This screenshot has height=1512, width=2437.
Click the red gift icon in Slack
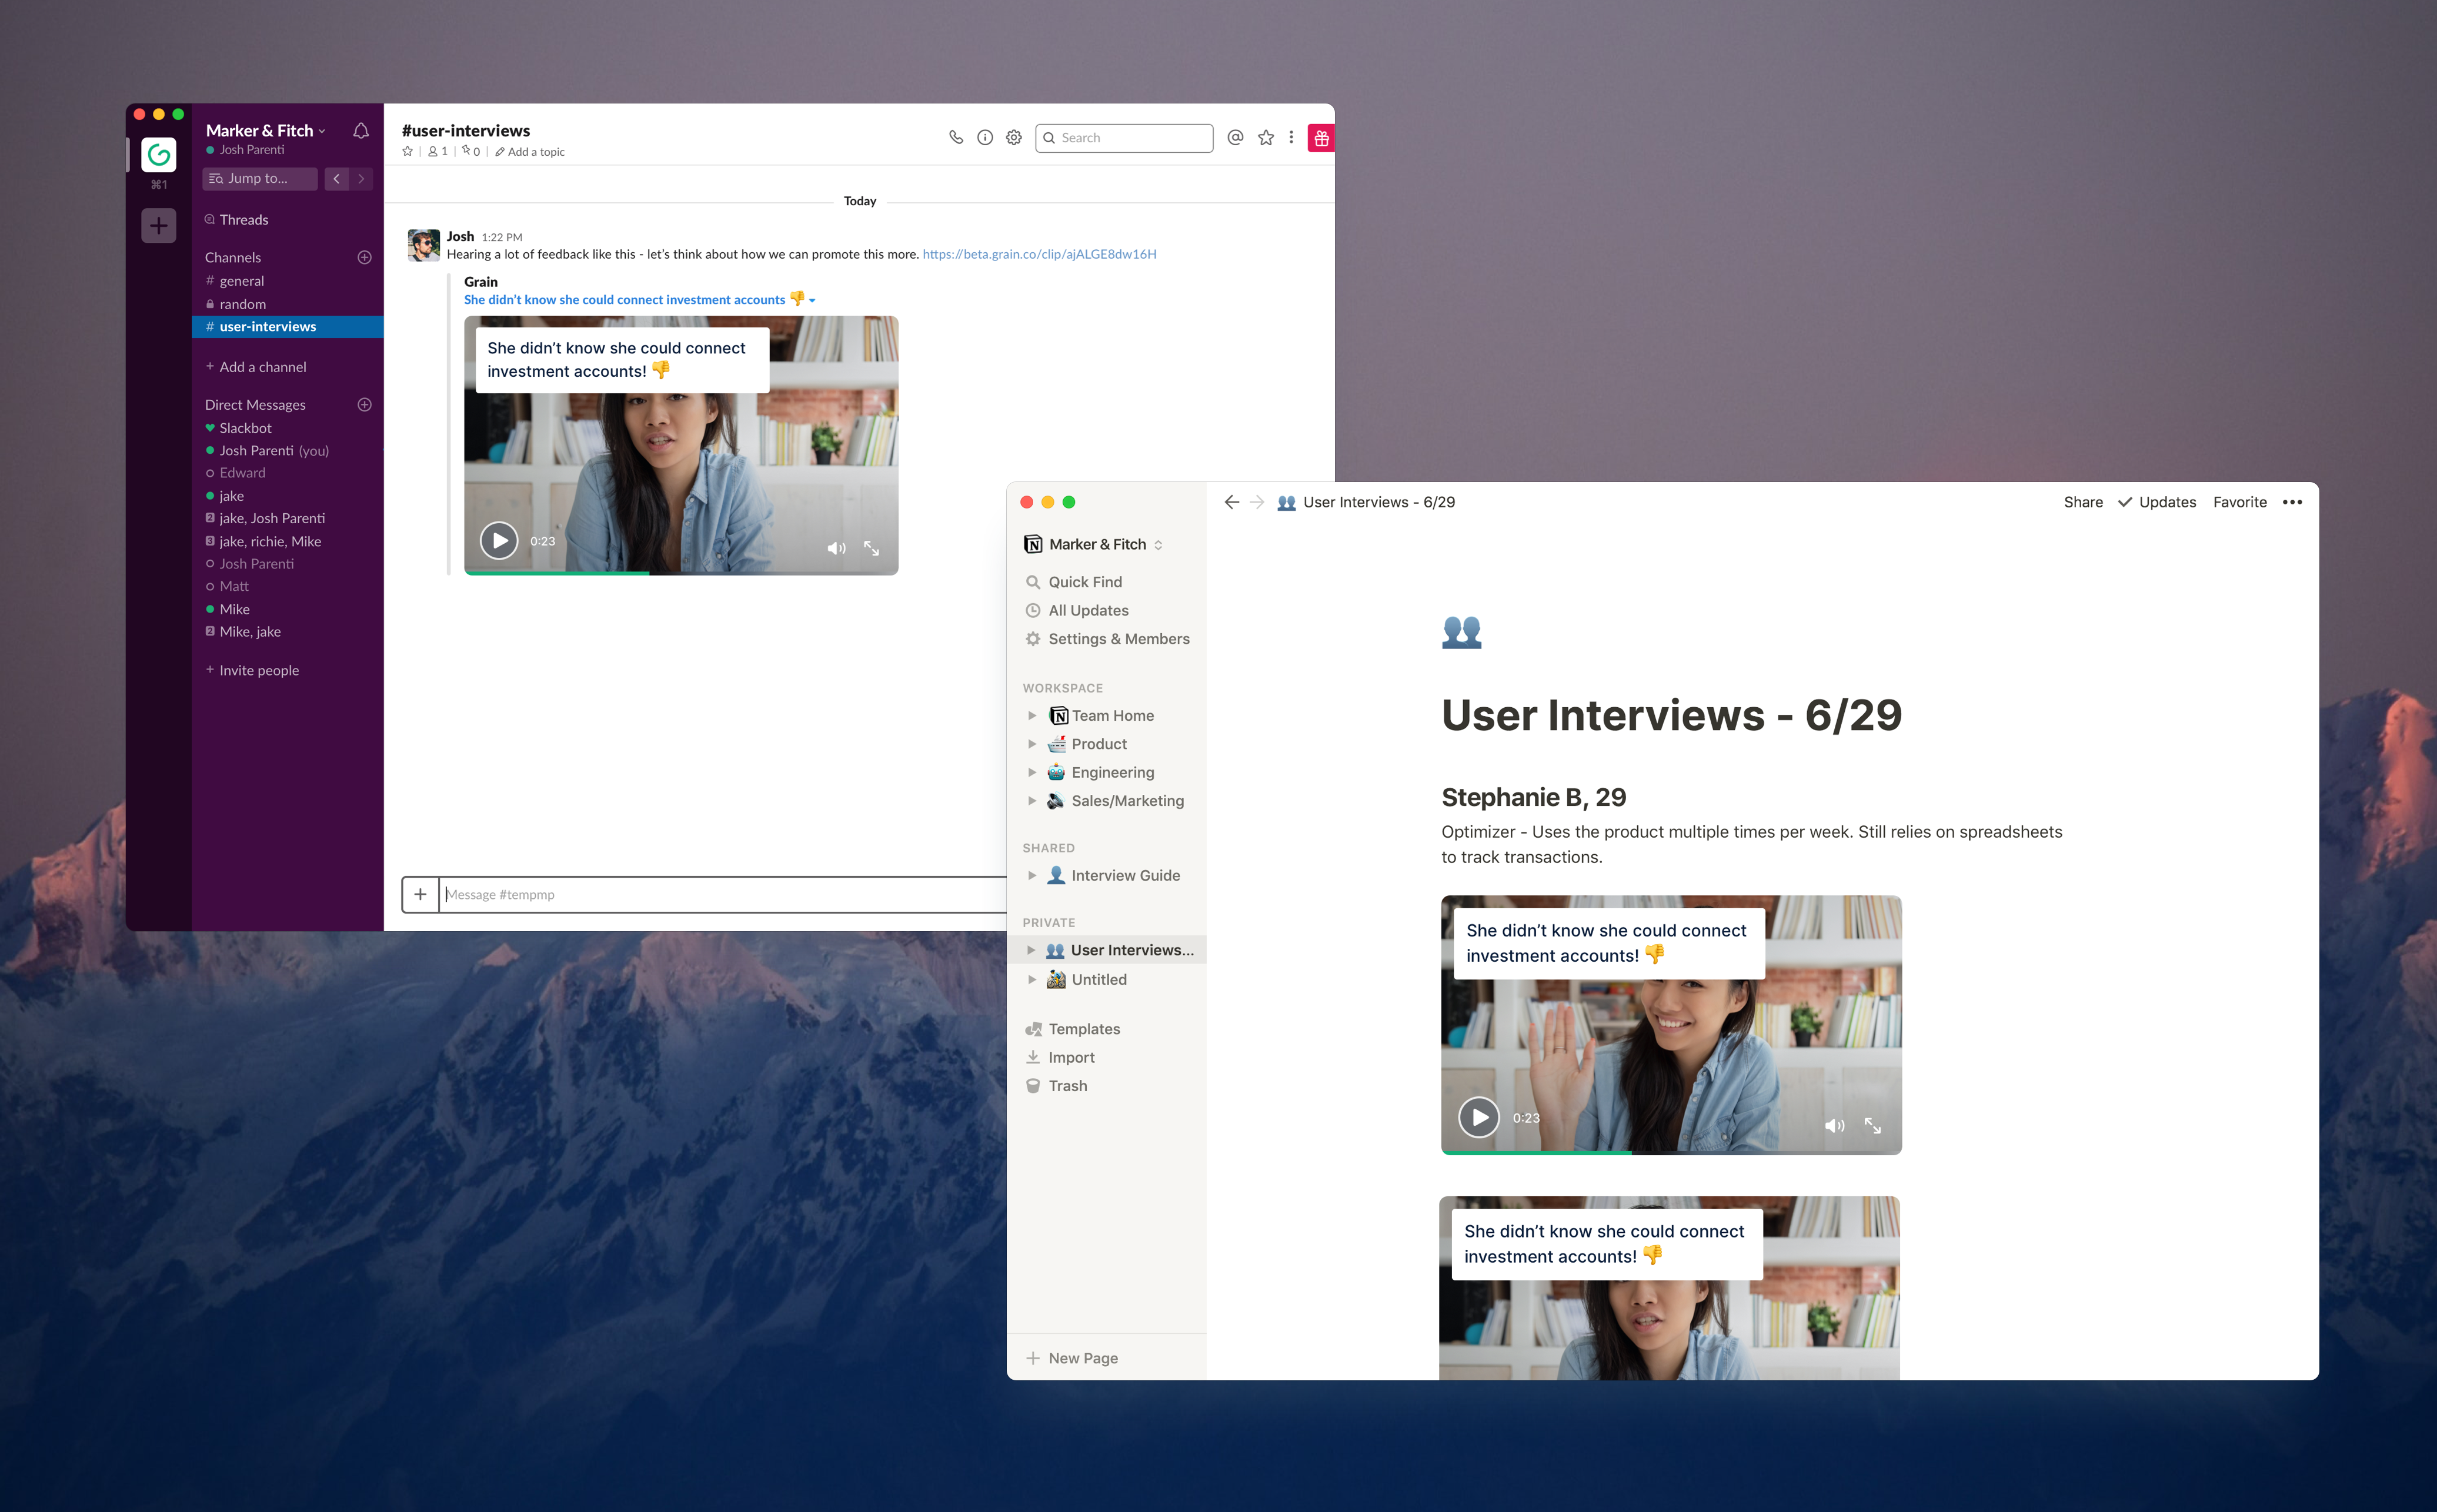[x=1321, y=138]
